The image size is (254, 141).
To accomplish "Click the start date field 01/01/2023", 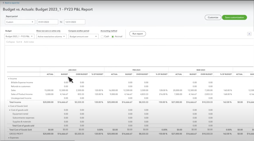I will [x=48, y=22].
